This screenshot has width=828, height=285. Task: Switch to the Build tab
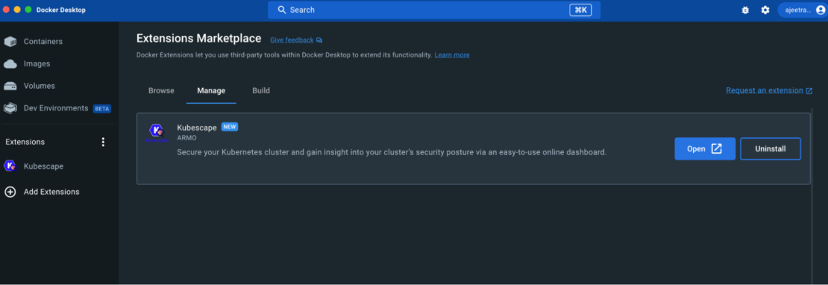click(x=261, y=91)
